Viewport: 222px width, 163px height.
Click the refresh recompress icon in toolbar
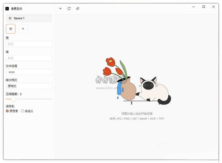(69, 9)
